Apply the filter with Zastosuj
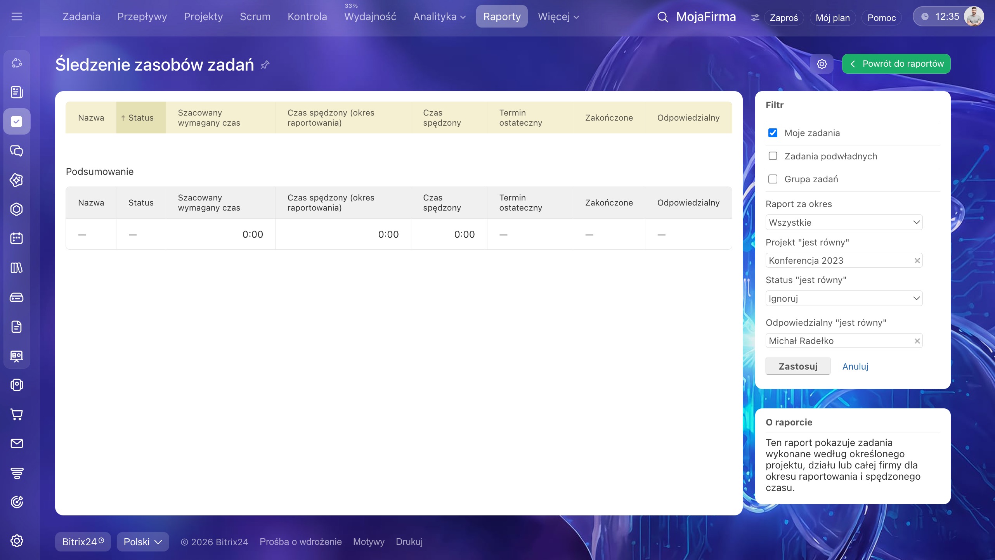The height and width of the screenshot is (560, 995). pos(798,366)
